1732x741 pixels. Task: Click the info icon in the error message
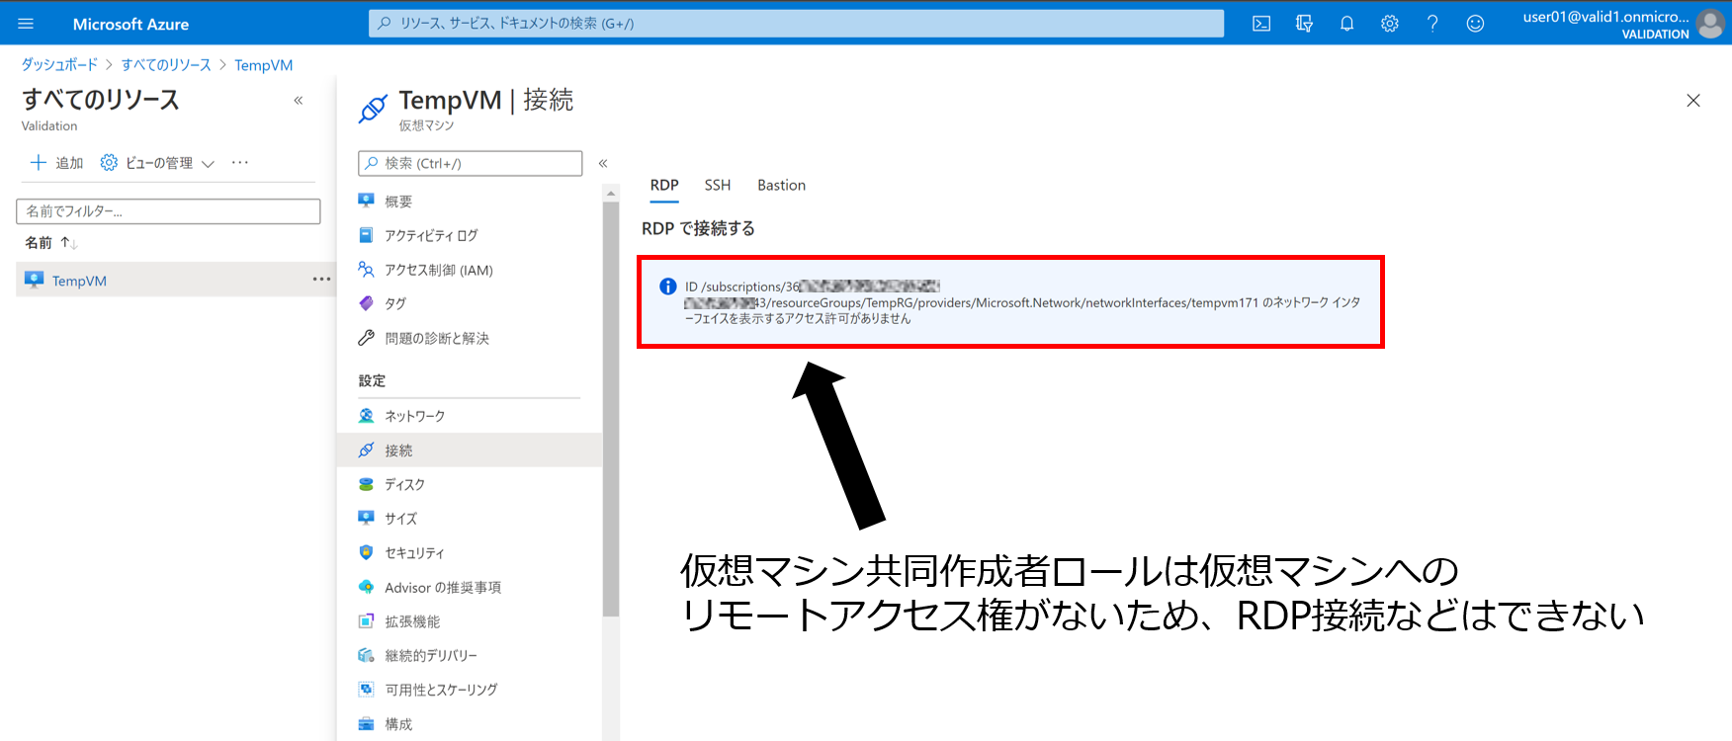coord(668,287)
